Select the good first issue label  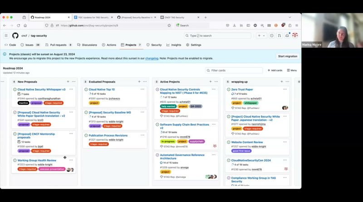[241, 151]
